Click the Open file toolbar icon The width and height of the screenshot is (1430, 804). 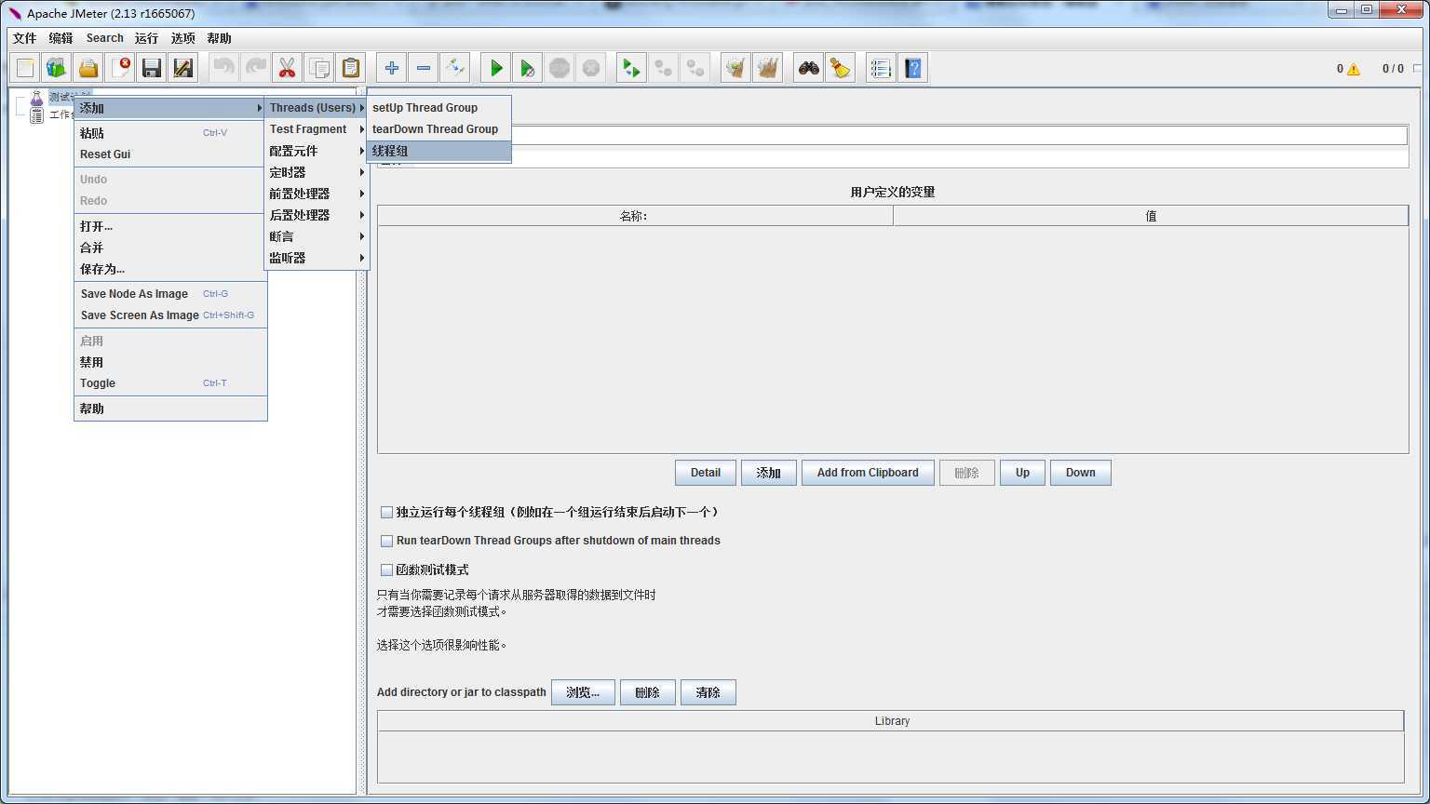pyautogui.click(x=88, y=68)
